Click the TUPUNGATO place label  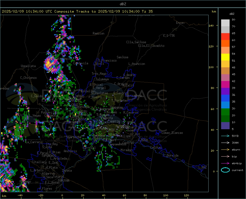[49, 156]
